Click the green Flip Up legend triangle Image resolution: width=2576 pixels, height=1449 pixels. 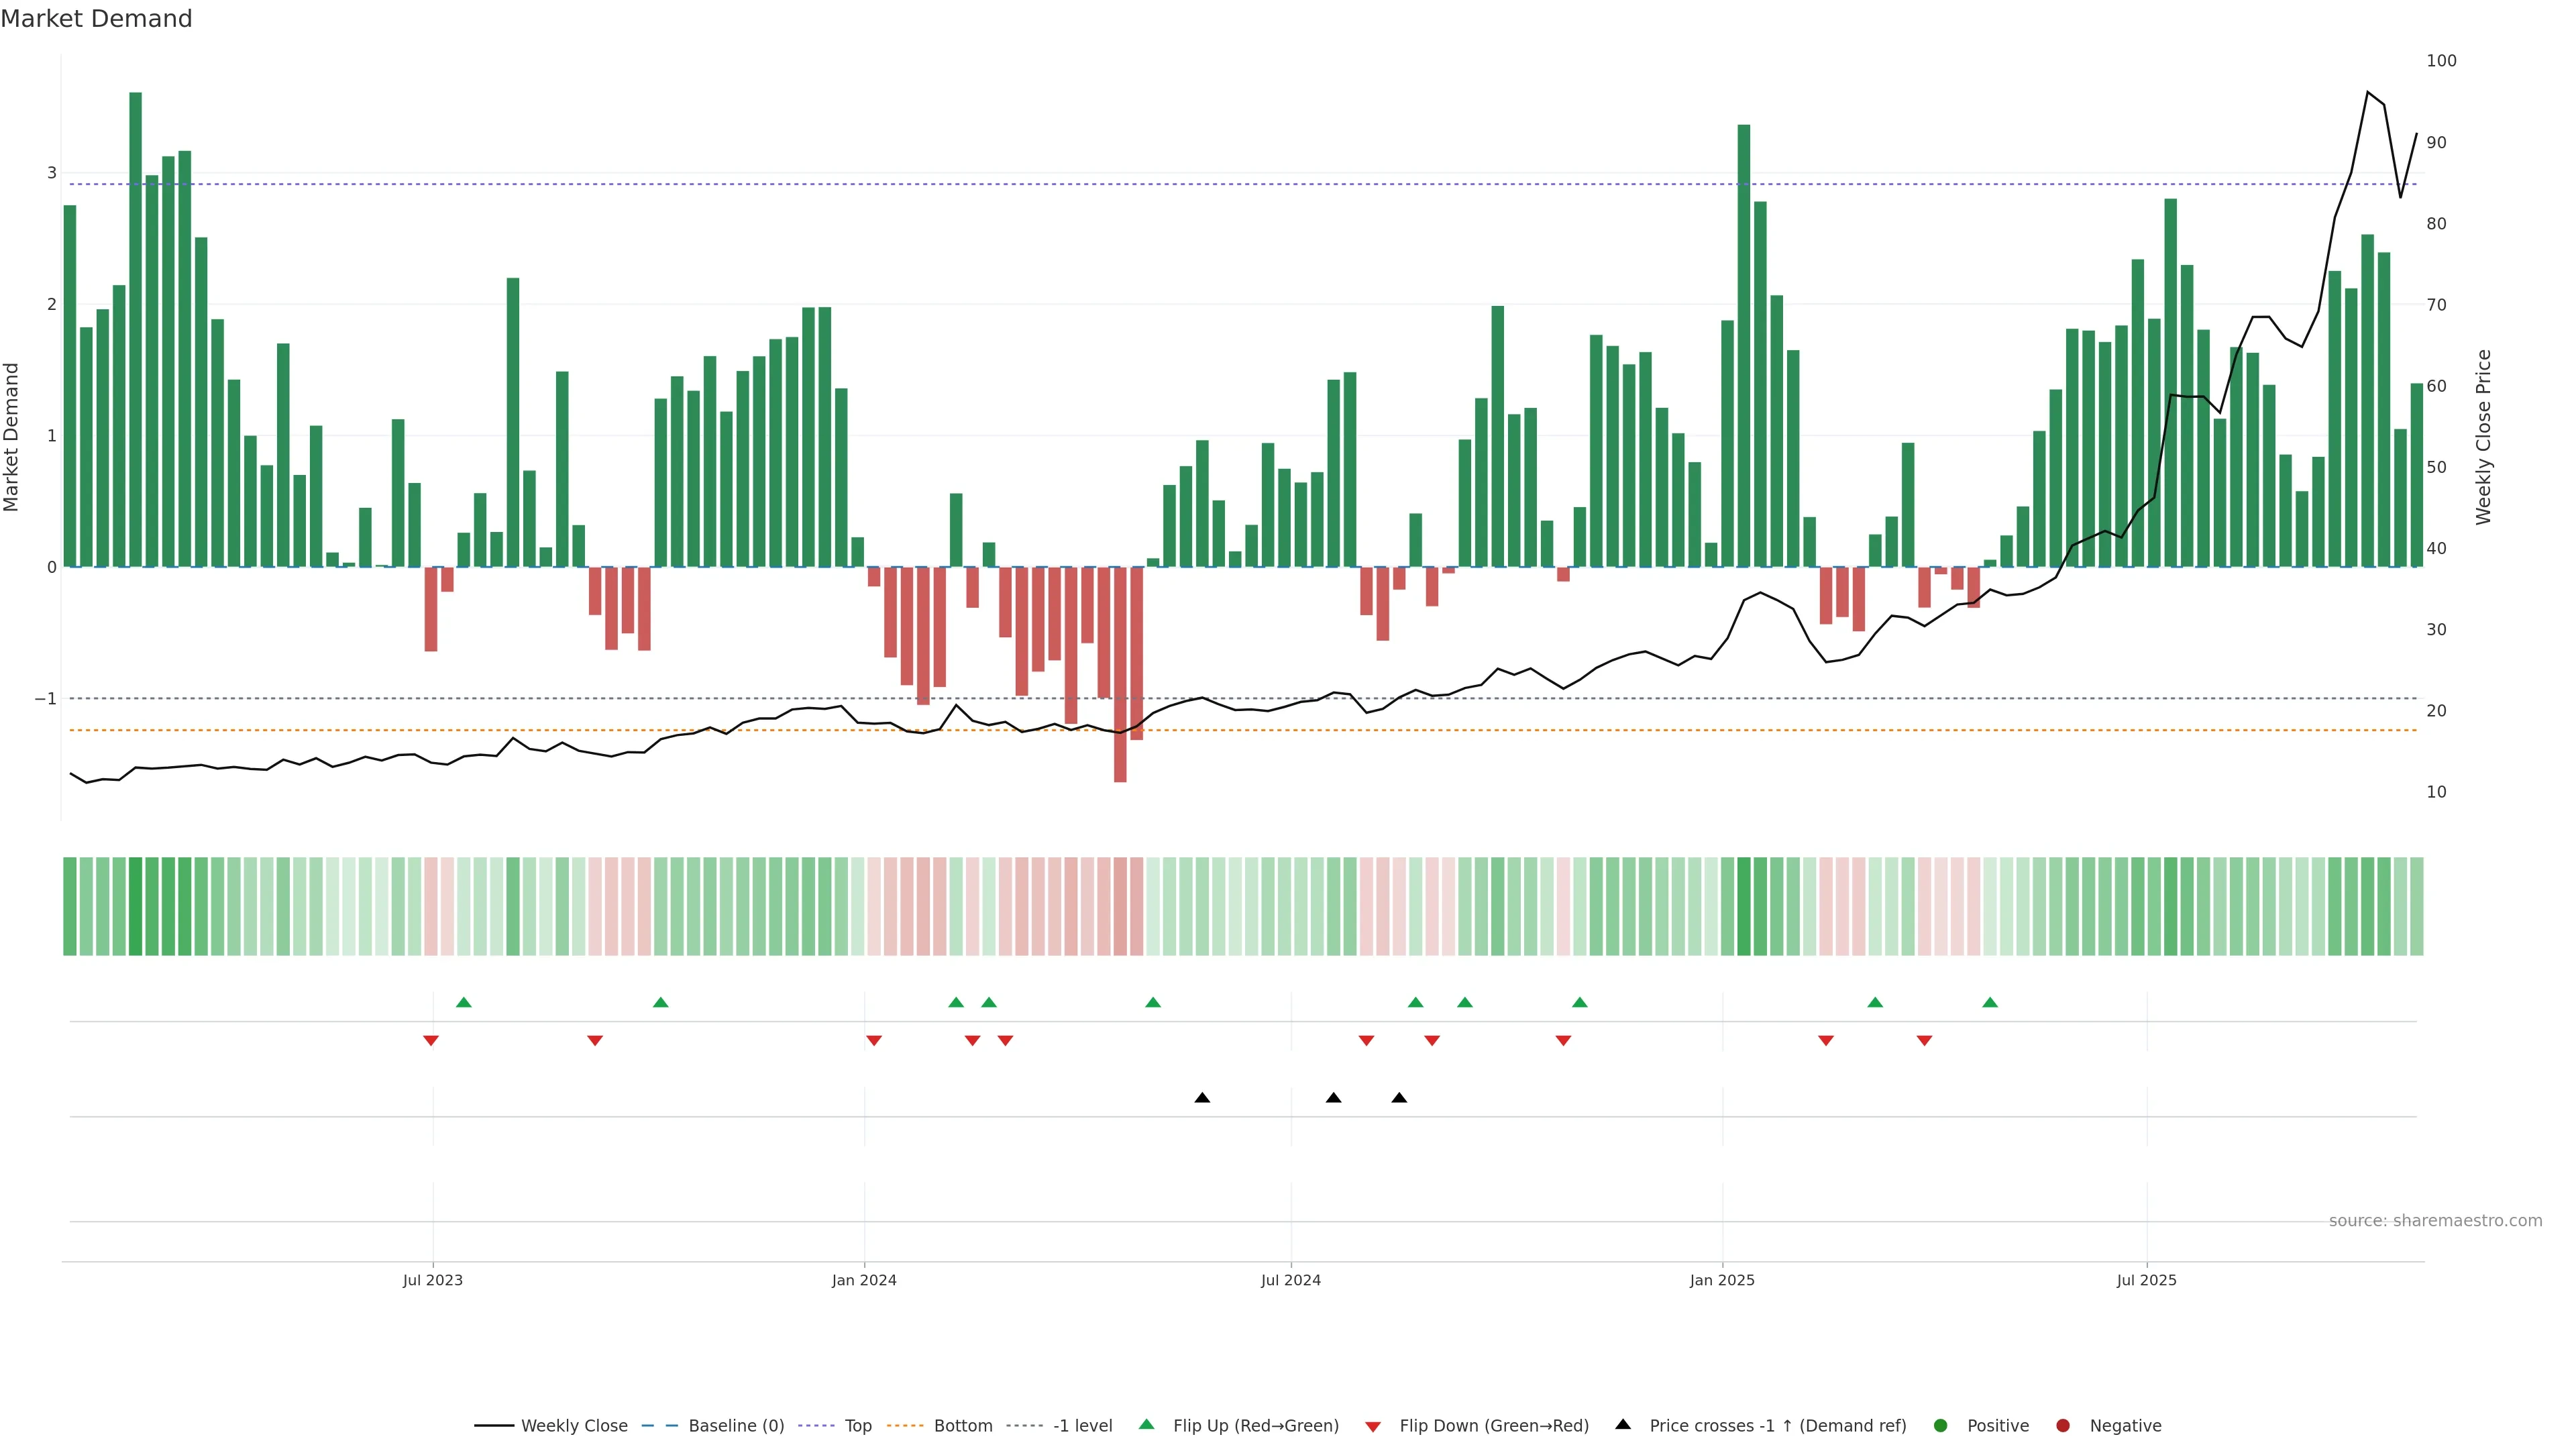1147,1424
